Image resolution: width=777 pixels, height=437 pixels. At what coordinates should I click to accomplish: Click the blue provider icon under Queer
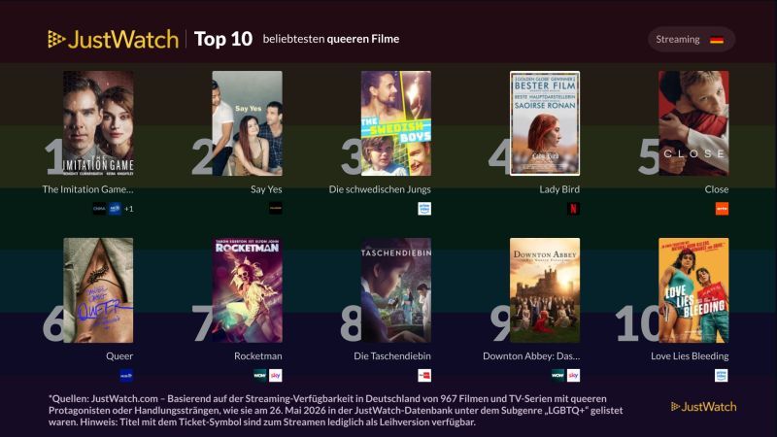(126, 376)
